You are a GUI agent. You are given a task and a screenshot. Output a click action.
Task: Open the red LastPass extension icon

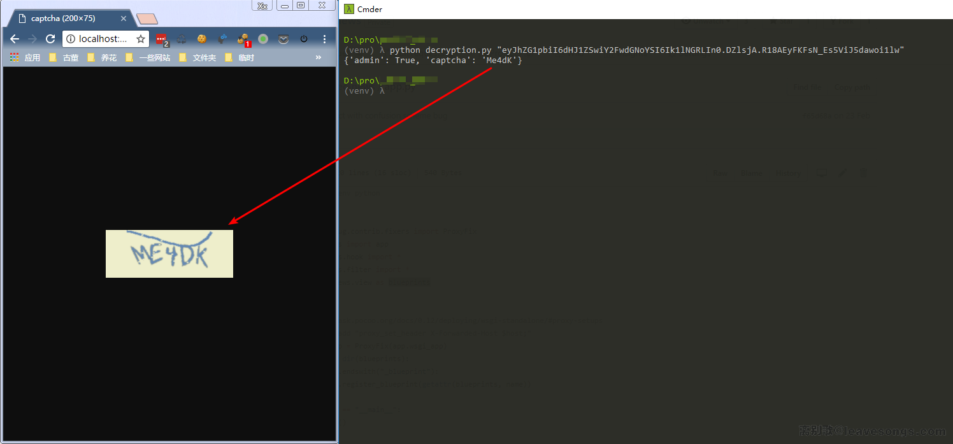pos(161,39)
